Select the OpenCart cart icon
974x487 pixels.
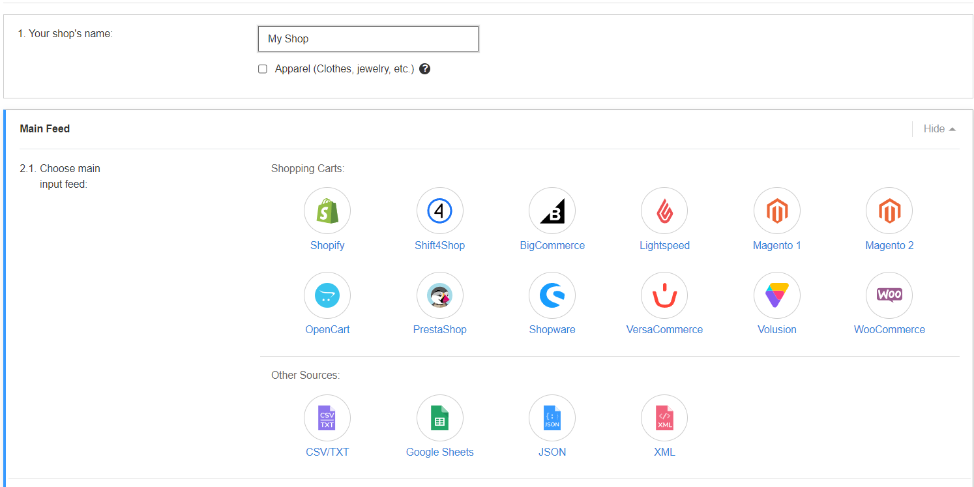pyautogui.click(x=327, y=295)
